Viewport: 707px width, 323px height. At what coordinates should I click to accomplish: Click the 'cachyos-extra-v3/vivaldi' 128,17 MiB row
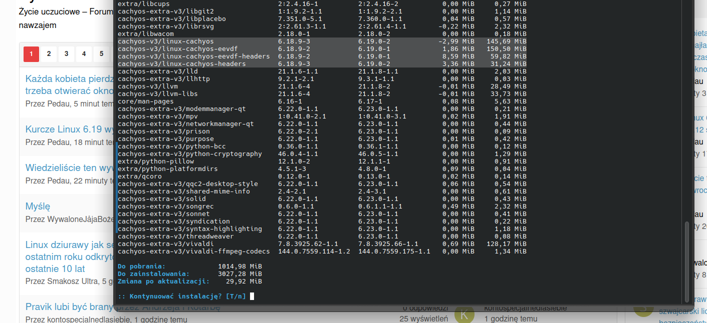pyautogui.click(x=322, y=244)
